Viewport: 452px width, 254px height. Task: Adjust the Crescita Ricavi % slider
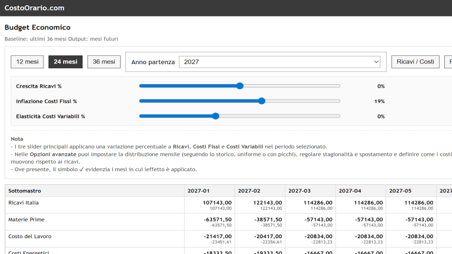point(240,86)
